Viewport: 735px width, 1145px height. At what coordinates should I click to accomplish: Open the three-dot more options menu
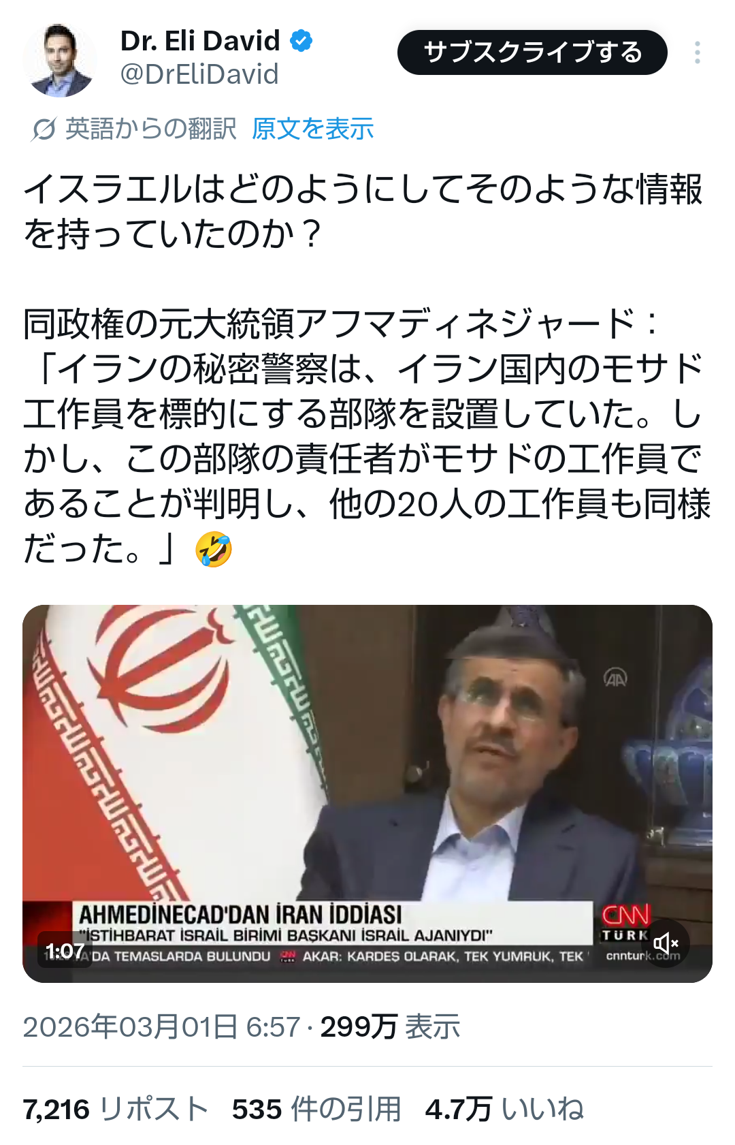click(x=698, y=52)
